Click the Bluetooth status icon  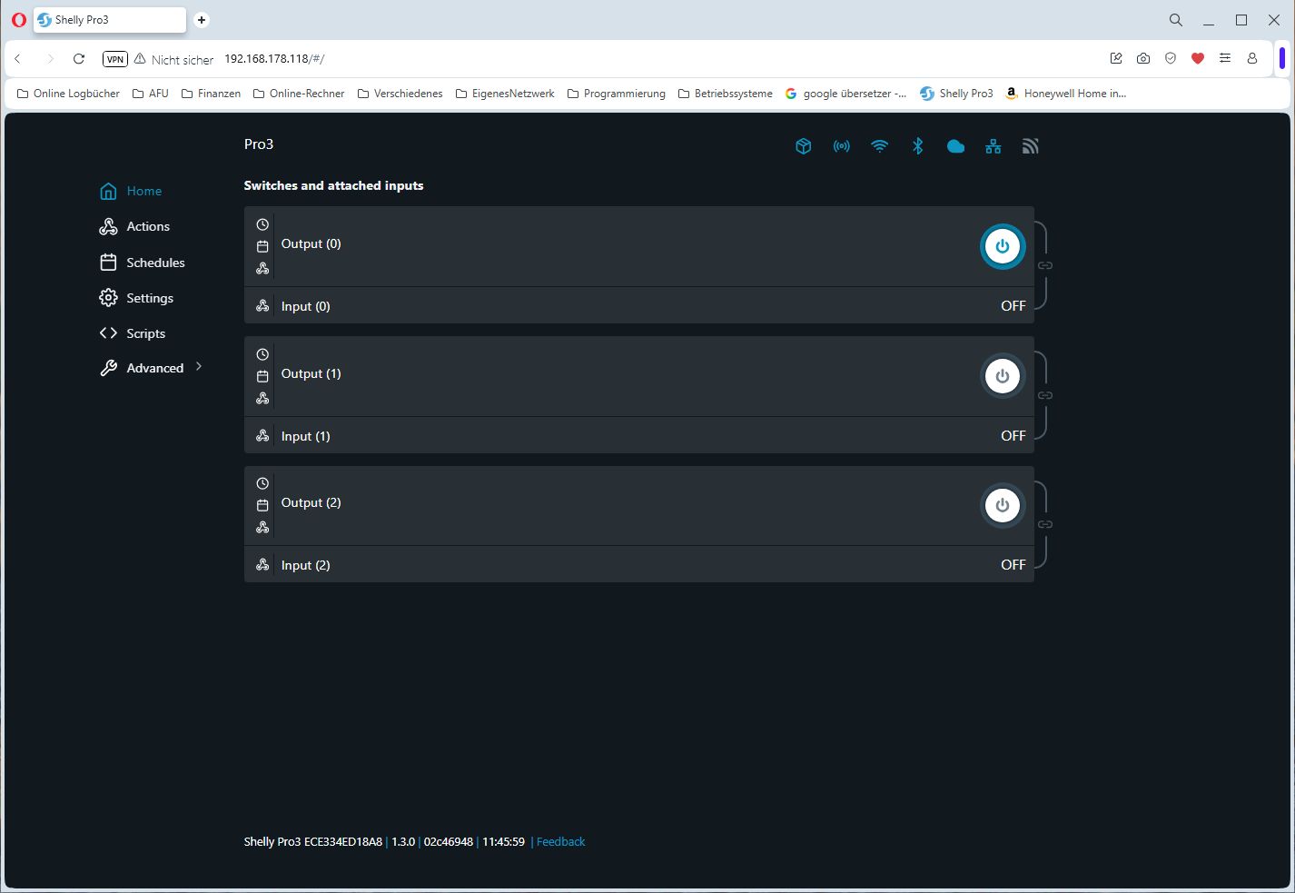[x=917, y=146]
